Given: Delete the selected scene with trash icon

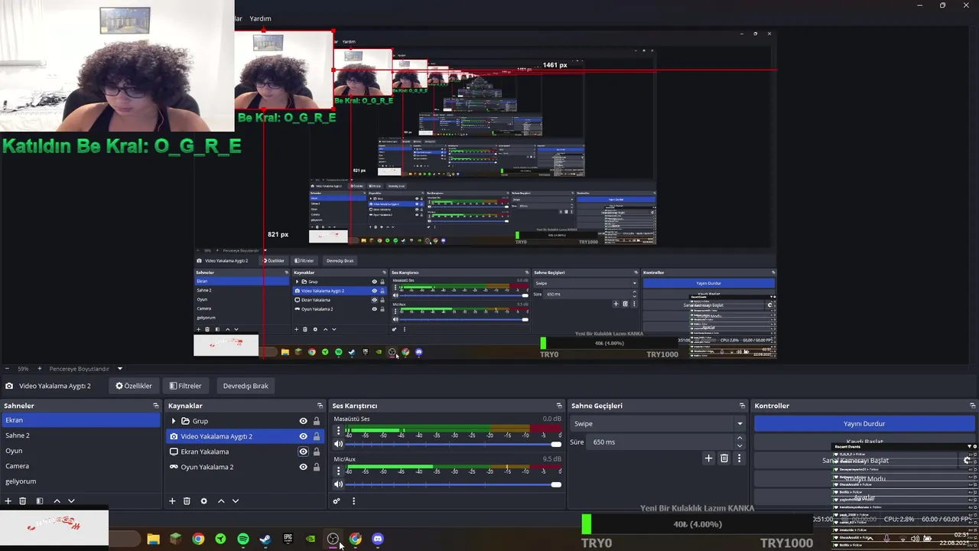Looking at the screenshot, I should (x=23, y=500).
